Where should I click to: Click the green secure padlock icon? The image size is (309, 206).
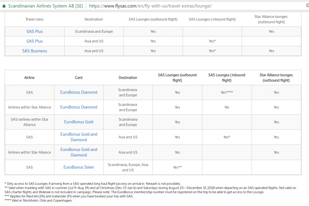pos(3,6)
